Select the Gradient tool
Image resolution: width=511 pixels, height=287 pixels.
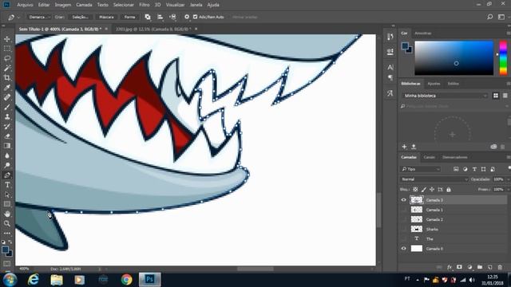[x=7, y=146]
